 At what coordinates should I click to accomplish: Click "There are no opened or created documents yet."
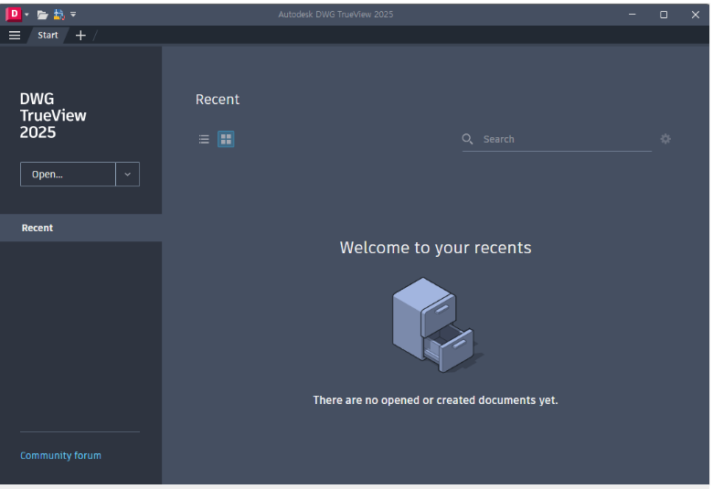pos(435,400)
